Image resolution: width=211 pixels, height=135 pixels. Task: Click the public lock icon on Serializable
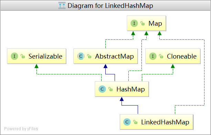(x=23, y=56)
